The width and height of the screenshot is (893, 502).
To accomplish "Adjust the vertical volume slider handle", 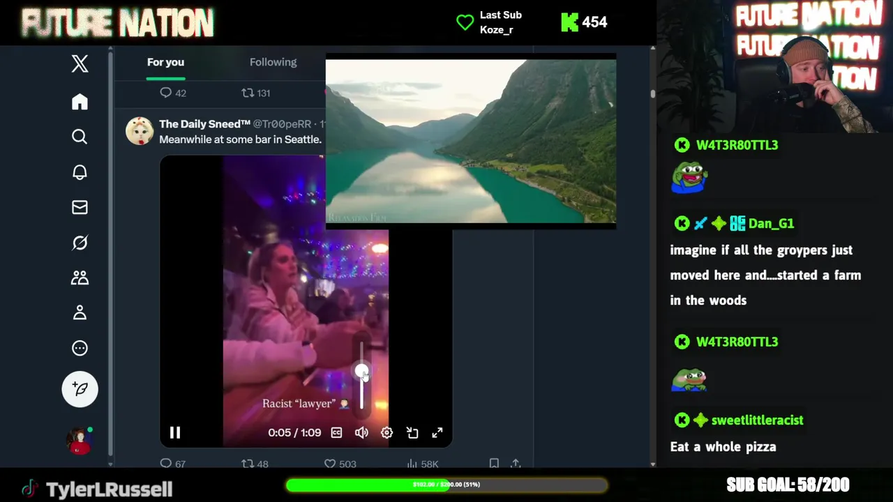I will [x=361, y=372].
